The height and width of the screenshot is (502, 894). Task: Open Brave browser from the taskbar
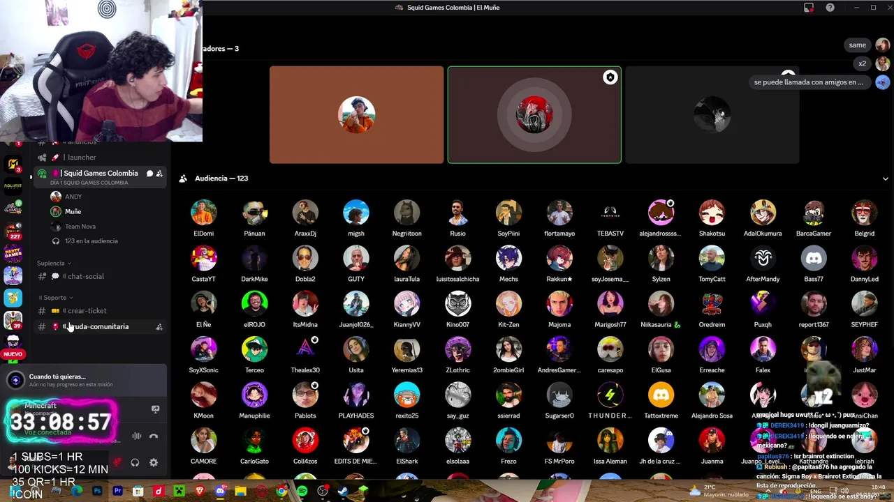click(200, 492)
